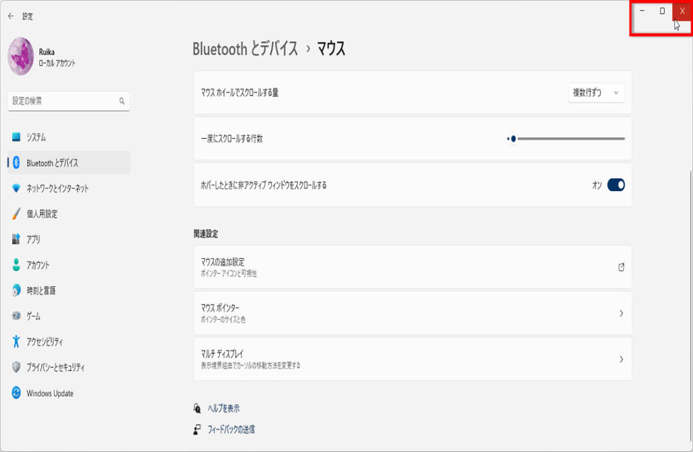This screenshot has height=452, width=693.
Task: Open the ヘルプを表示 link
Action: click(223, 409)
